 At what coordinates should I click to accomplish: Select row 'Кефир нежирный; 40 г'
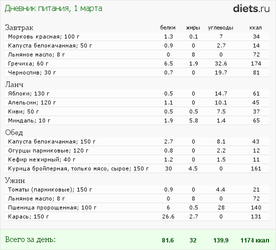[137, 159]
